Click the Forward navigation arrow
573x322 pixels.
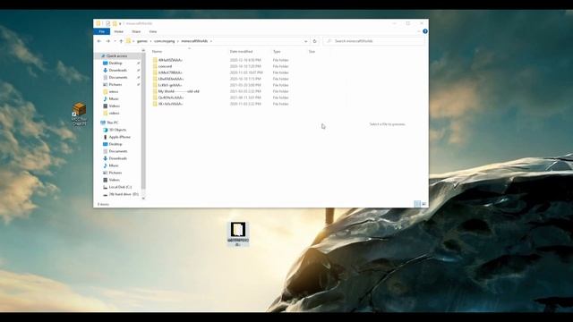point(107,41)
